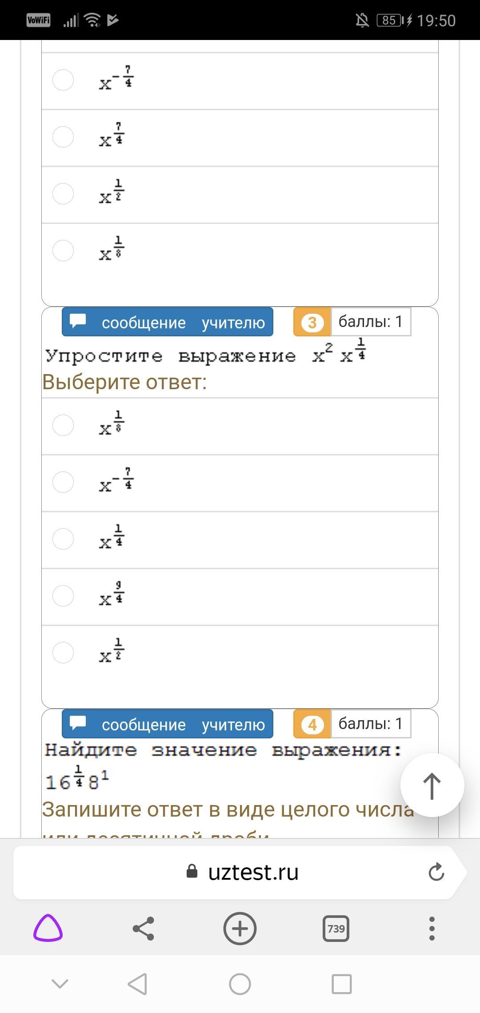Choose x to the -7/4 in question 3
Image resolution: width=480 pixels, height=1013 pixels.
coord(63,482)
